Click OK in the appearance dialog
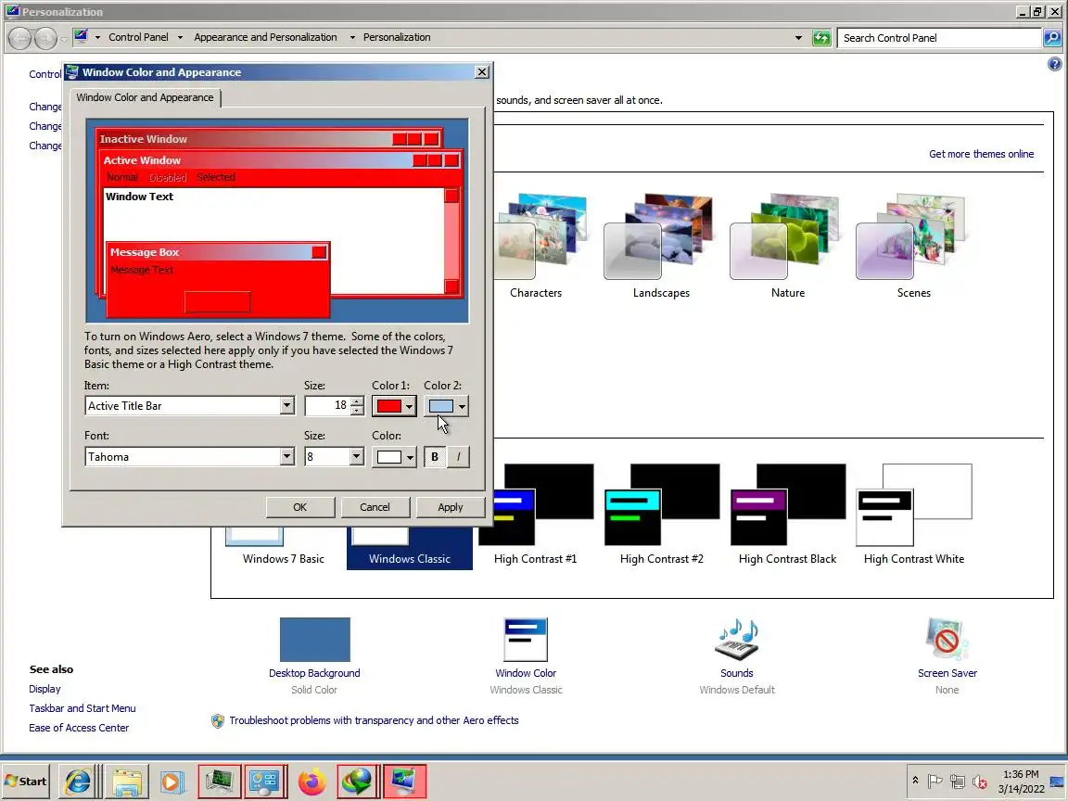 click(299, 507)
